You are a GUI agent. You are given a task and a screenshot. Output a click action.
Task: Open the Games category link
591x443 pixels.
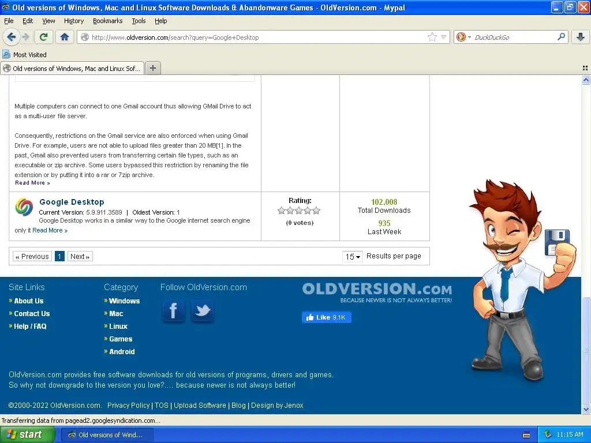tap(121, 339)
